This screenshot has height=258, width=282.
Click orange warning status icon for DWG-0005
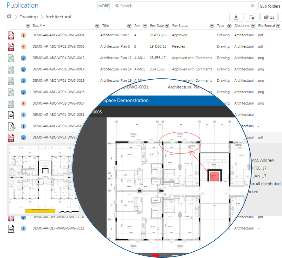tap(23, 47)
